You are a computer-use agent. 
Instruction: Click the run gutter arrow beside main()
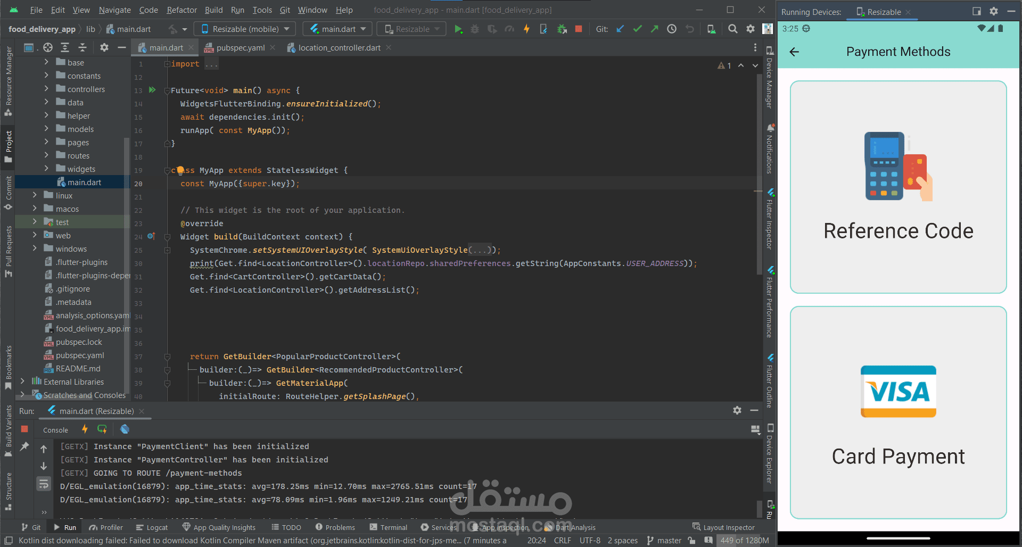pyautogui.click(x=152, y=90)
